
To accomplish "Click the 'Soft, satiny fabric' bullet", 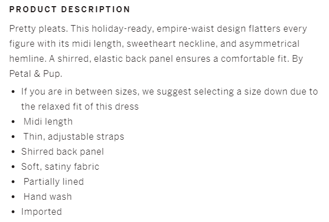I will (60, 167).
